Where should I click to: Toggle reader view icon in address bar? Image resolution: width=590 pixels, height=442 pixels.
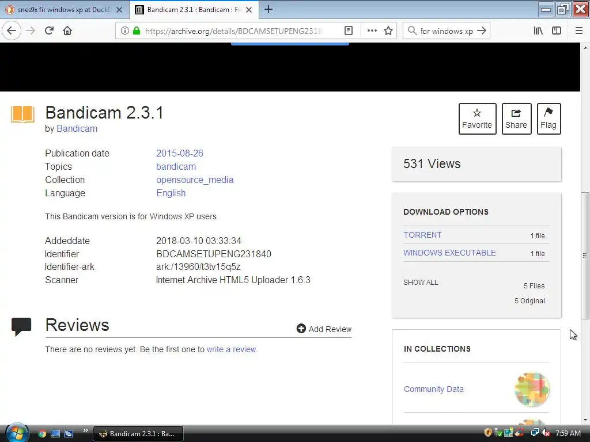pos(349,31)
